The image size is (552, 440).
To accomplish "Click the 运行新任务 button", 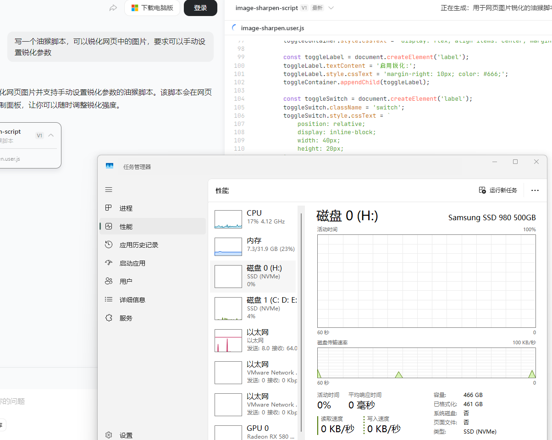I will (x=498, y=190).
